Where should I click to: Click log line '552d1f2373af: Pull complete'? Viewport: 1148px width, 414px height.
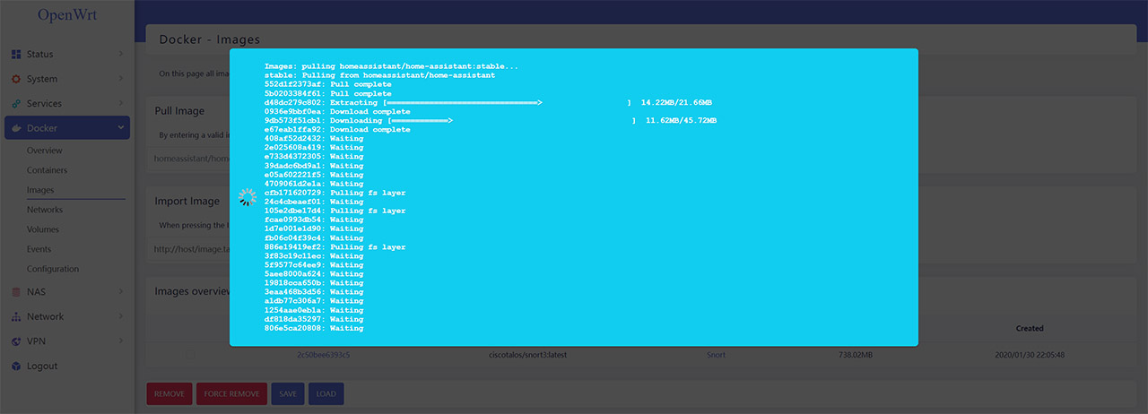[327, 84]
